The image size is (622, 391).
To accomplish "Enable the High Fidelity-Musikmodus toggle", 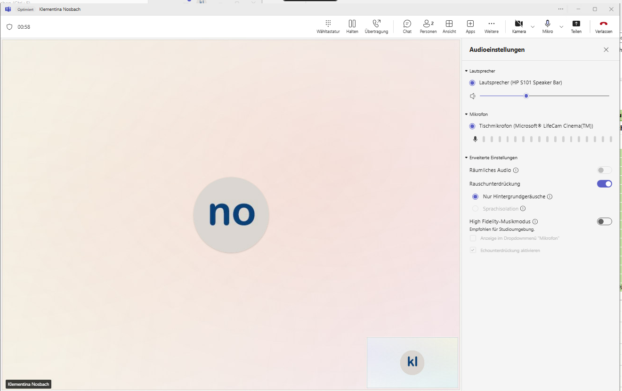I will click(x=604, y=221).
